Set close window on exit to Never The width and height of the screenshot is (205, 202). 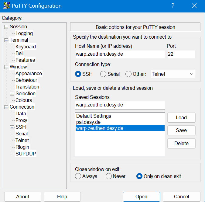tap(109, 176)
